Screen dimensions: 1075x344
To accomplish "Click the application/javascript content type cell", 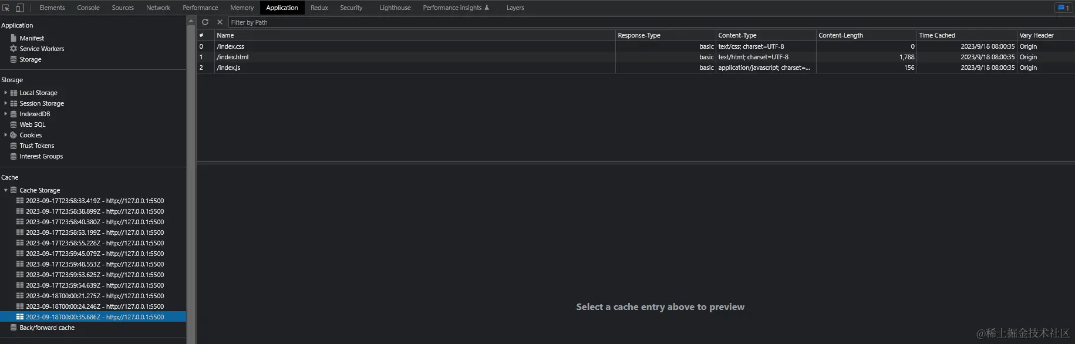I will click(x=766, y=68).
